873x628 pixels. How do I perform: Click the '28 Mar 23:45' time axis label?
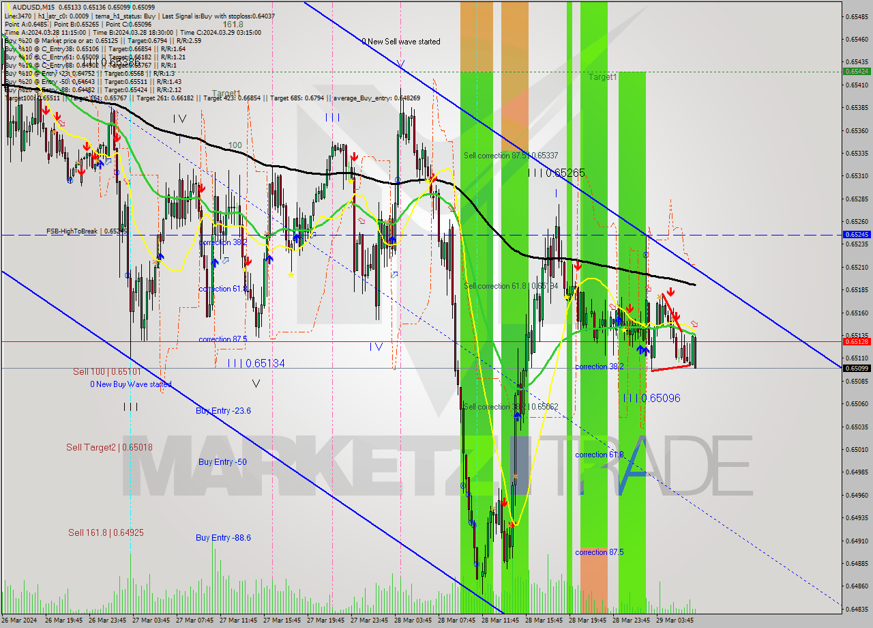632,620
